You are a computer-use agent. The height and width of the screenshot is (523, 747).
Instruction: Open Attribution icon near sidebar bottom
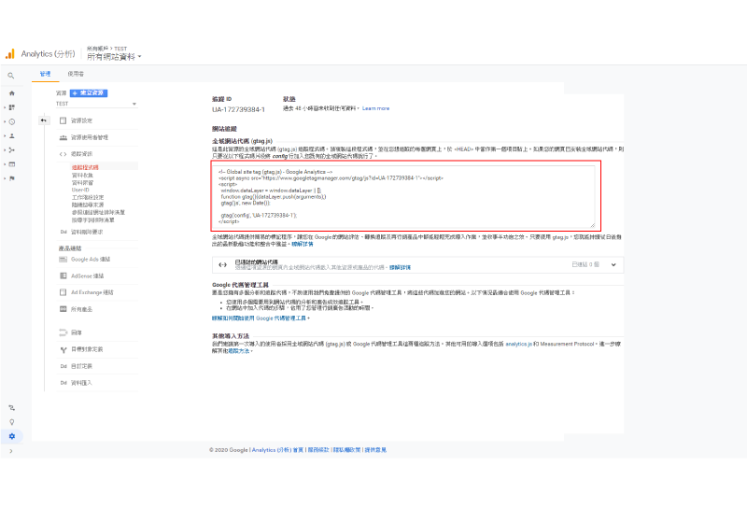[12, 408]
